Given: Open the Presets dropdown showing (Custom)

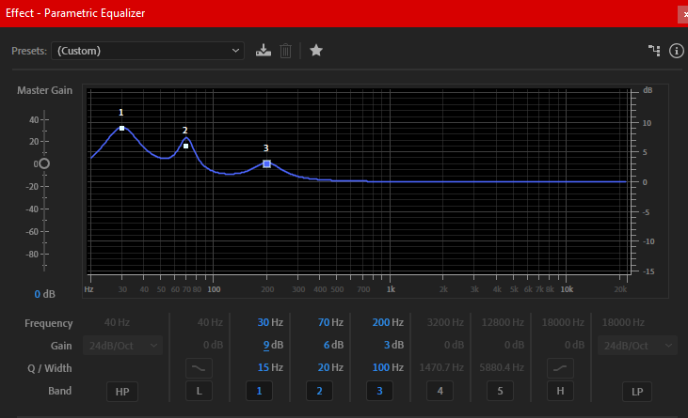Looking at the screenshot, I should click(x=147, y=51).
